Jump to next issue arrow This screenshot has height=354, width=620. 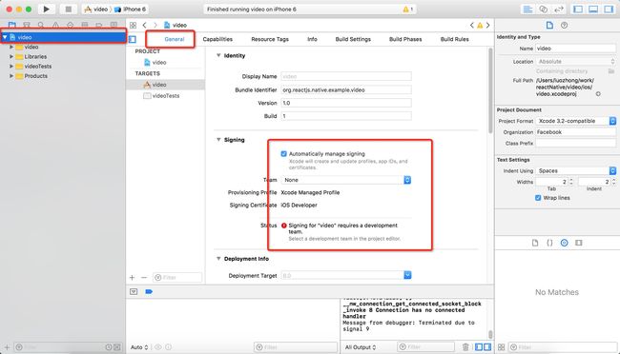(488, 26)
